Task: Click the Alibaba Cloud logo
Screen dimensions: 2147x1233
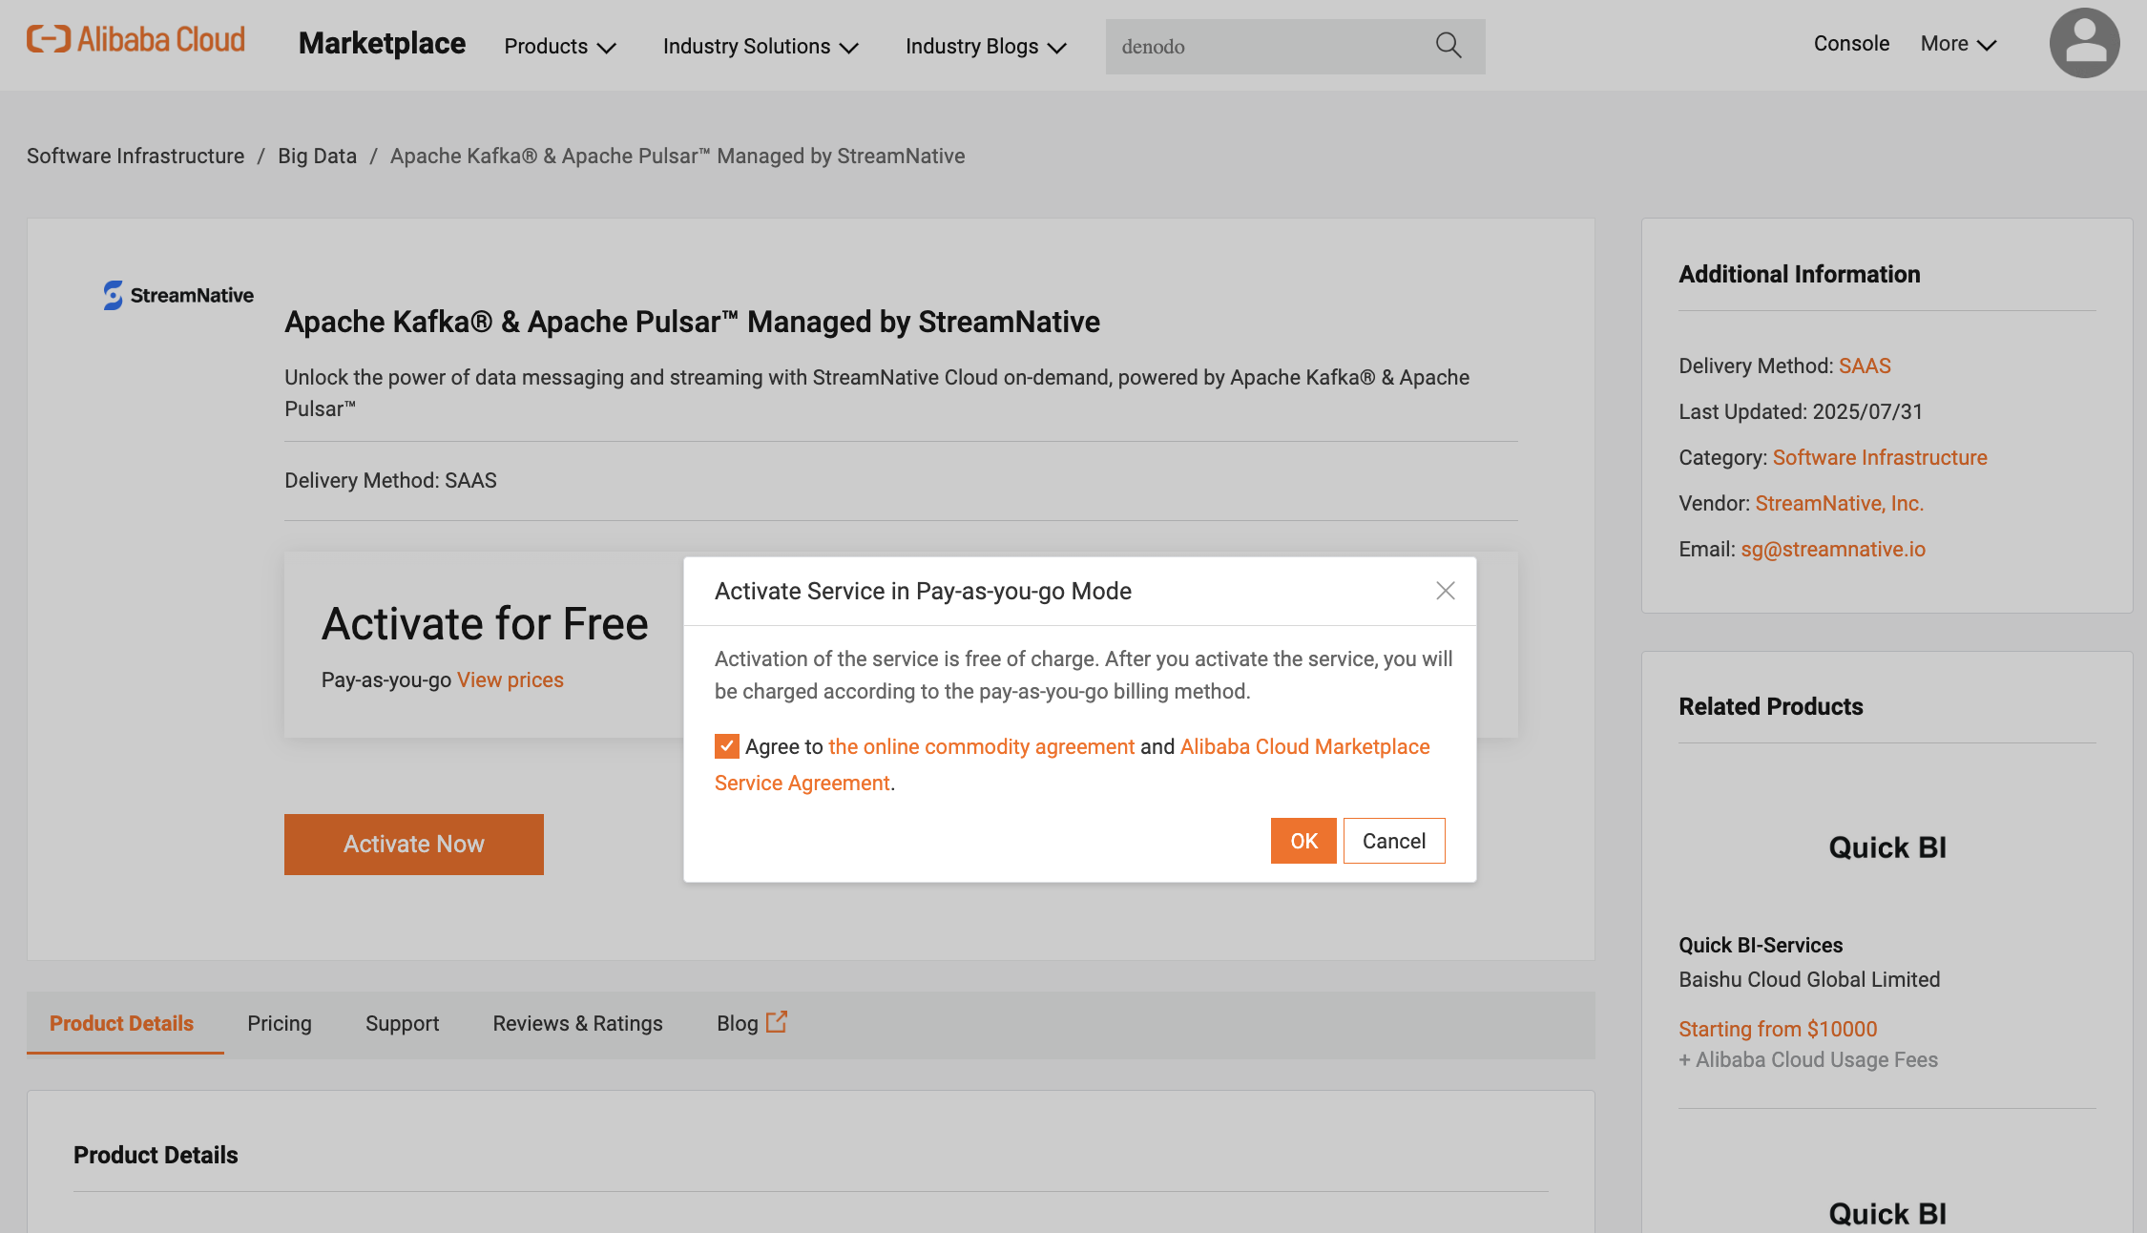Action: point(135,40)
